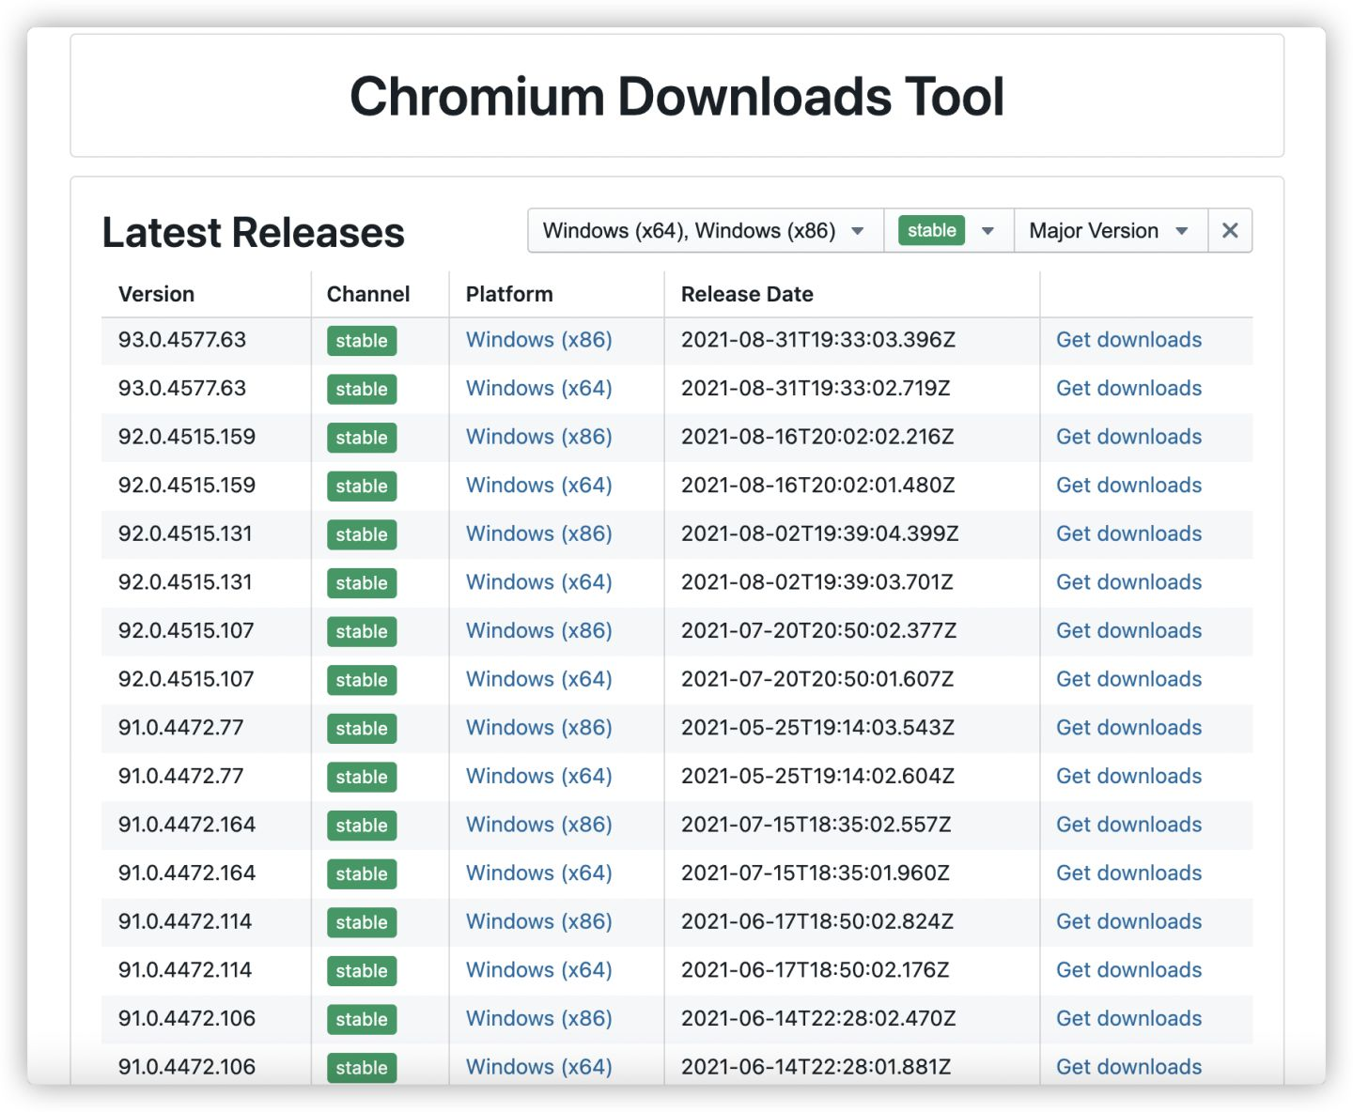The width and height of the screenshot is (1353, 1112).
Task: Open Get downloads for 91.0.4472.114 Windows (x64)
Action: pos(1128,970)
